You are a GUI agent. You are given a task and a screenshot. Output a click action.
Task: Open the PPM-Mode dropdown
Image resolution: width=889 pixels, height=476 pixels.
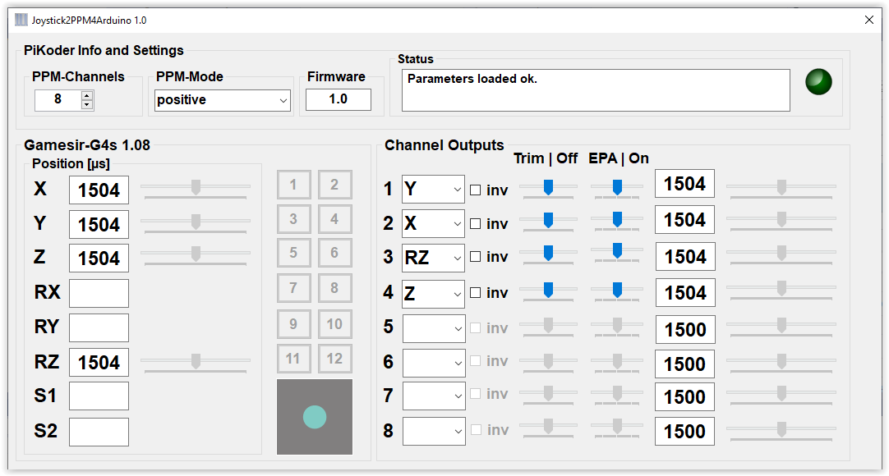point(223,100)
